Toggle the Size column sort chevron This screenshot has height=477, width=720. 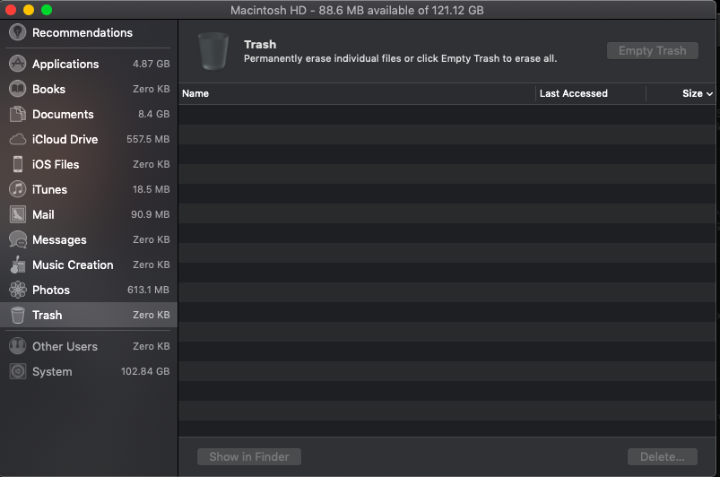(x=709, y=94)
